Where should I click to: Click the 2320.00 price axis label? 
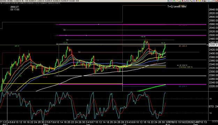tap(213, 68)
